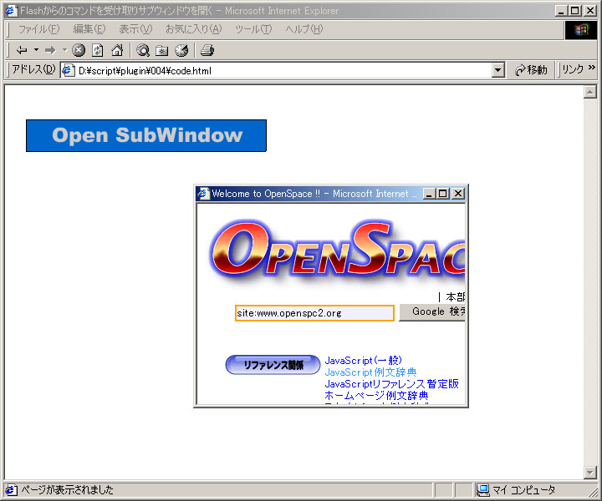The image size is (602, 501).
Task: Stop page loading with Stop icon
Action: pyautogui.click(x=79, y=50)
